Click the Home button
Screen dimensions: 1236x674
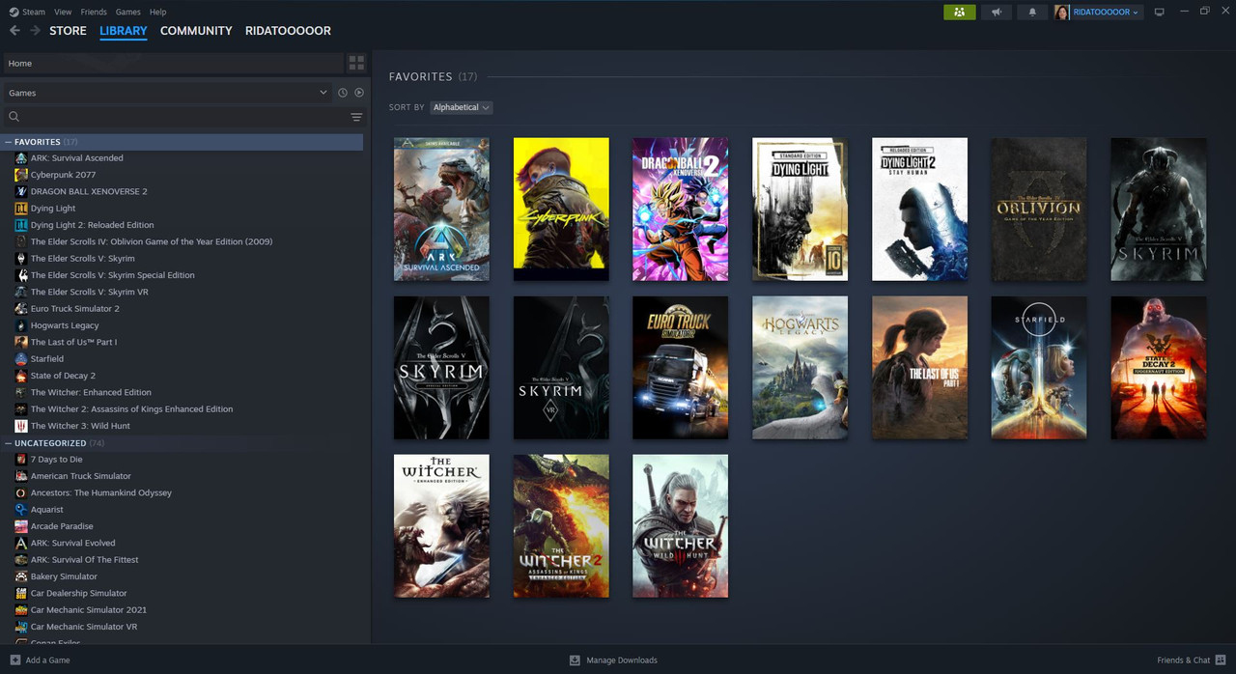173,63
